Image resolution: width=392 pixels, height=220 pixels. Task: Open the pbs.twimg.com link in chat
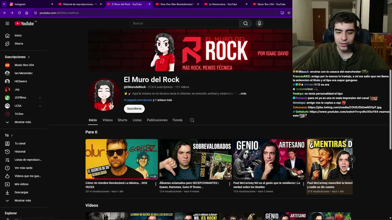(x=345, y=108)
